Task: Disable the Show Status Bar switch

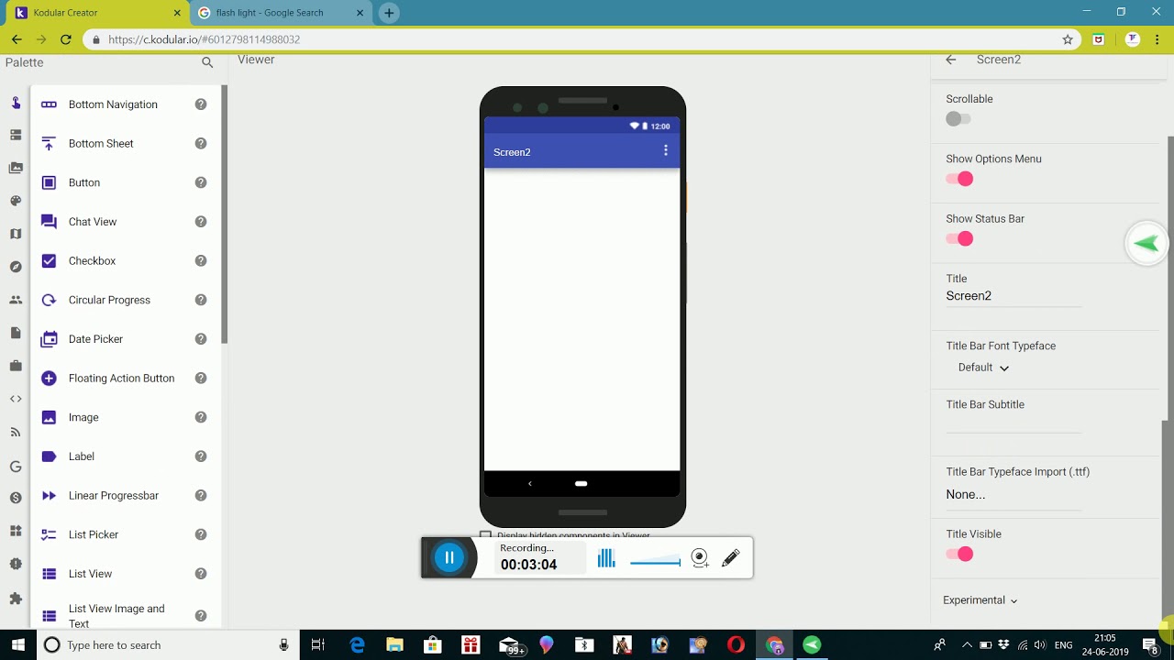Action: click(x=959, y=239)
